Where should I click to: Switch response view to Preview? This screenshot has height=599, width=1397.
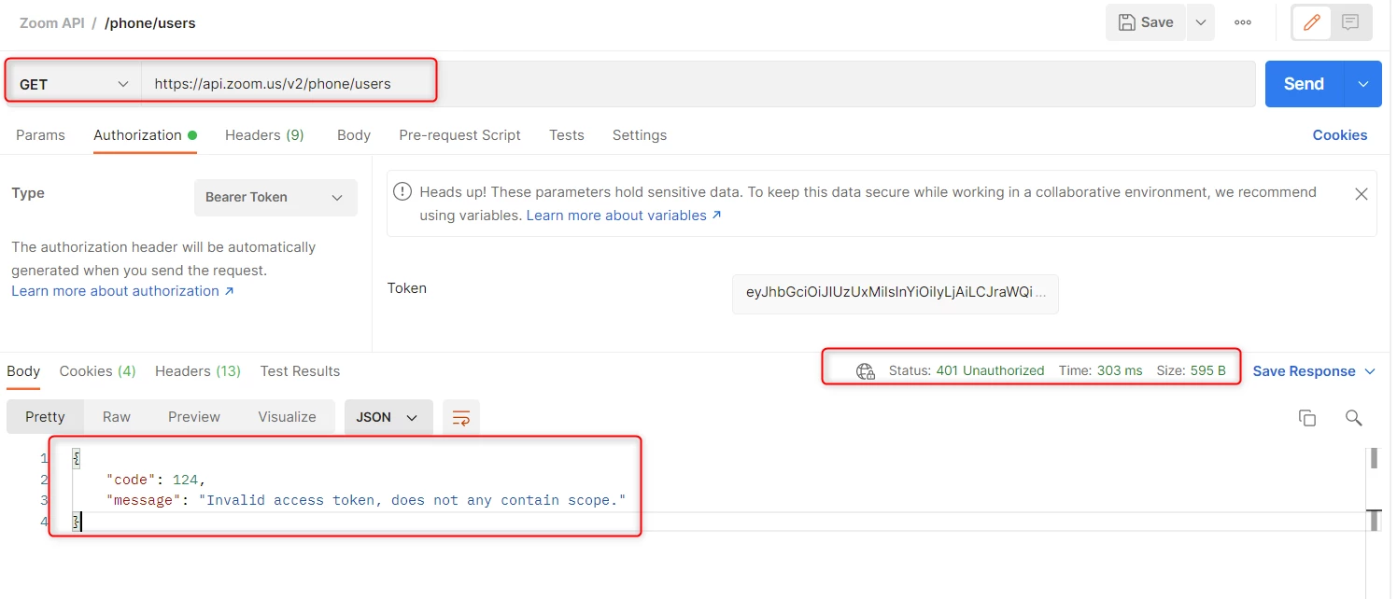click(194, 417)
